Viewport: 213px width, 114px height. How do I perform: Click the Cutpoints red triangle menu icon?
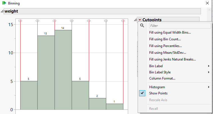point(140,20)
